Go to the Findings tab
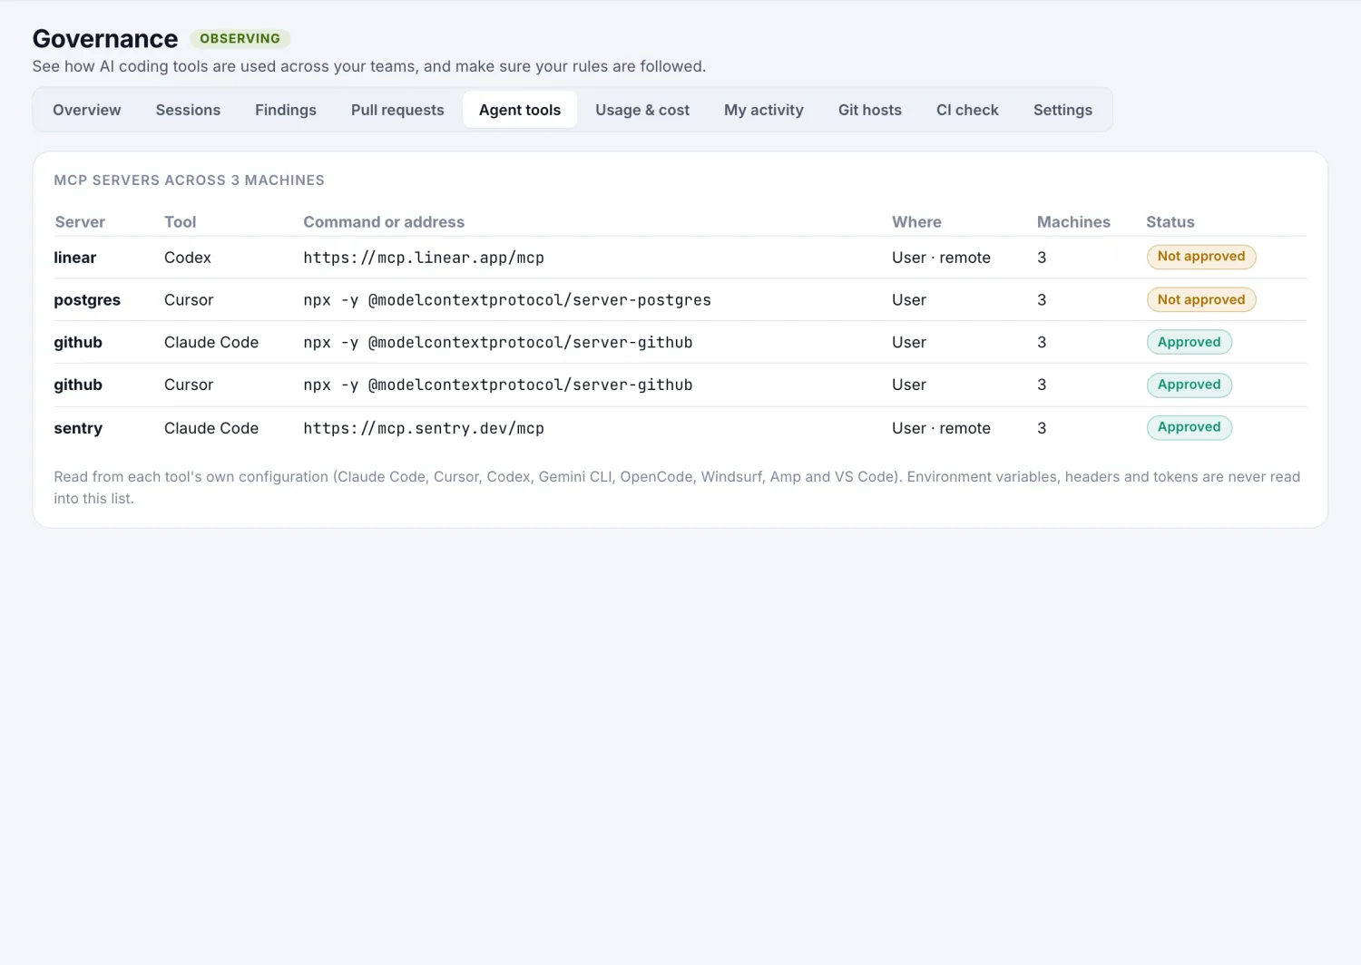 click(286, 110)
